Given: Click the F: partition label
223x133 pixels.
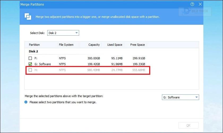Looking at the screenshot, I should (36, 58).
